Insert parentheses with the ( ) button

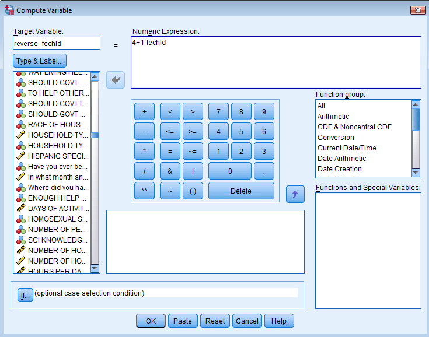point(193,191)
